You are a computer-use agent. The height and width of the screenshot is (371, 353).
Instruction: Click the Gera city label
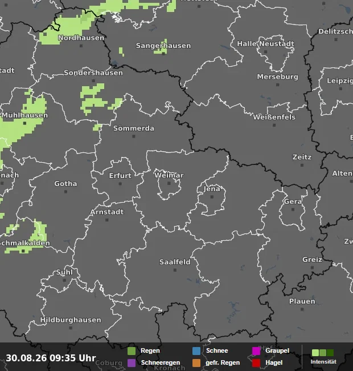293,201
